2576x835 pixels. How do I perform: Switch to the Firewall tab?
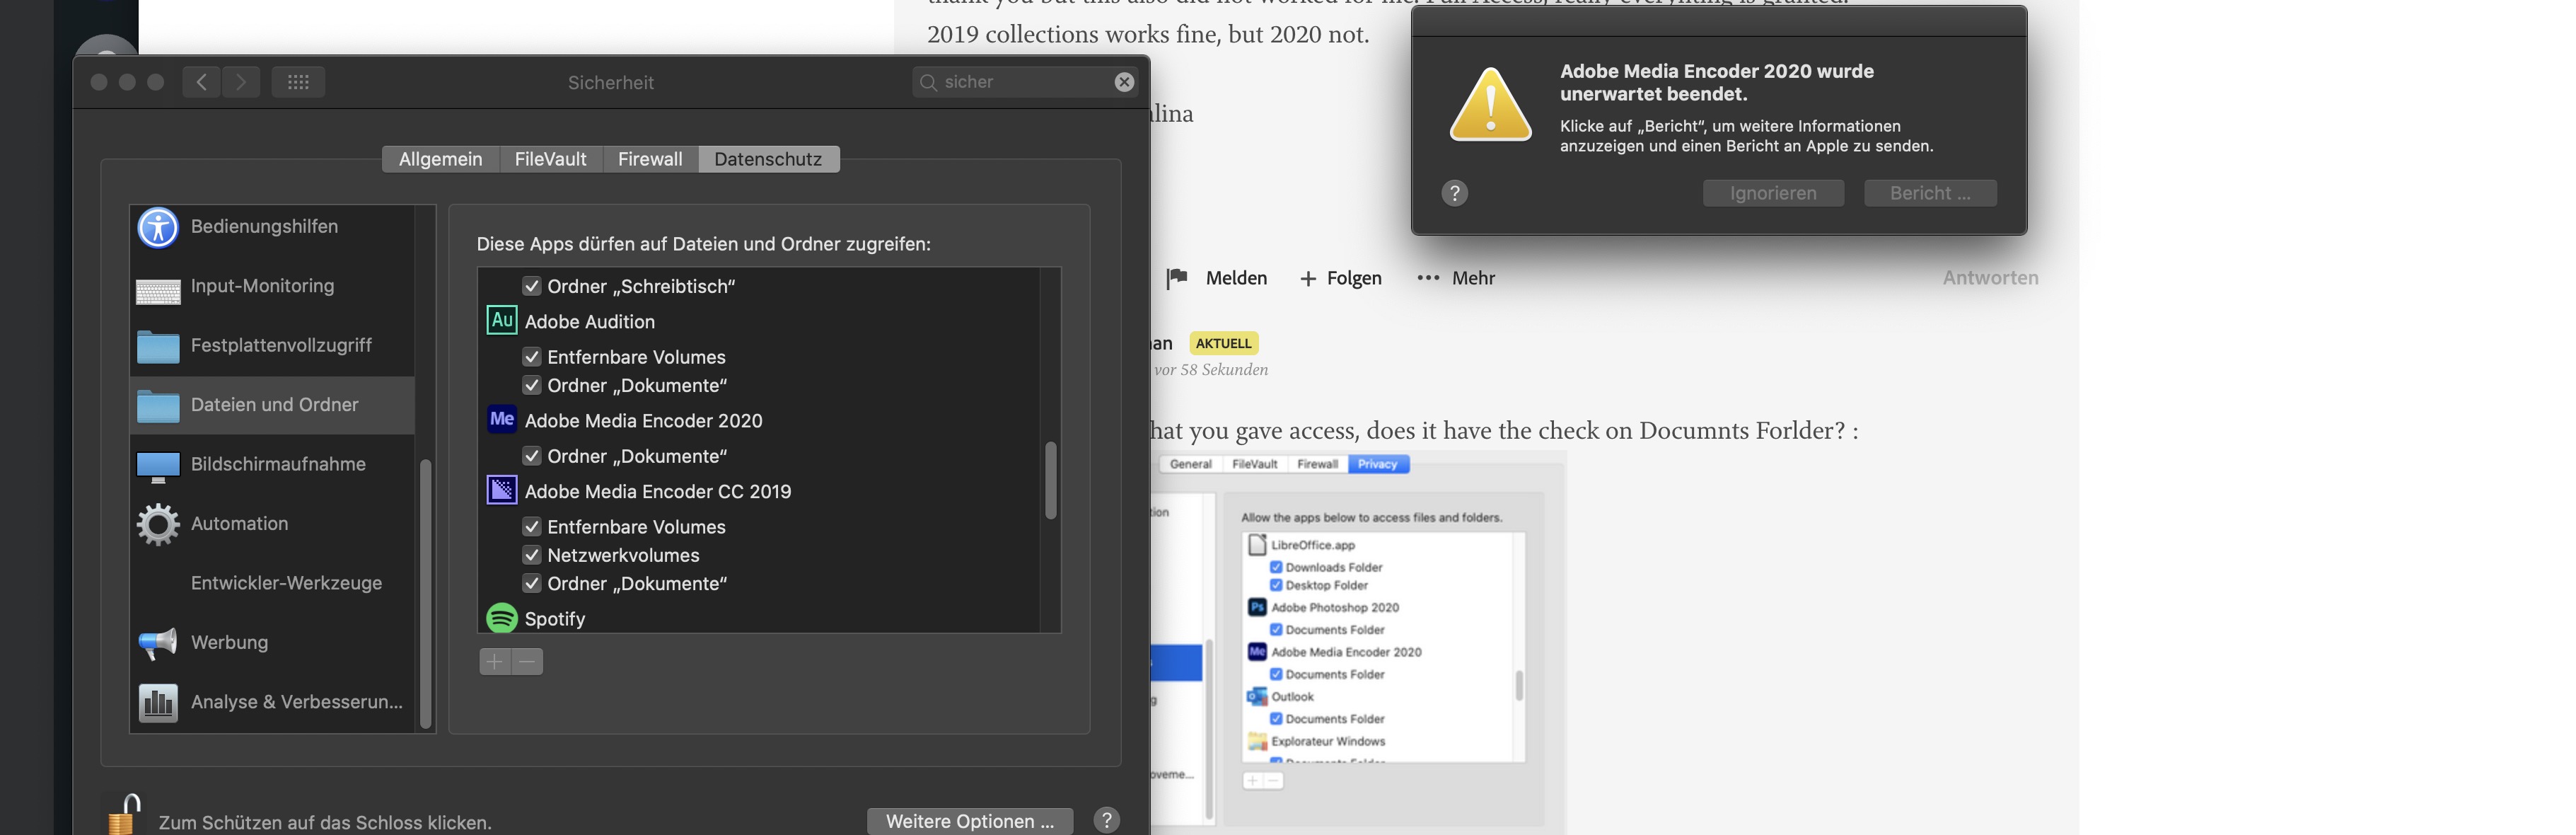click(x=650, y=159)
